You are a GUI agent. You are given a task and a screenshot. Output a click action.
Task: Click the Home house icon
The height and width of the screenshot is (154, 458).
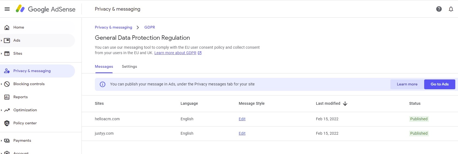click(x=7, y=27)
